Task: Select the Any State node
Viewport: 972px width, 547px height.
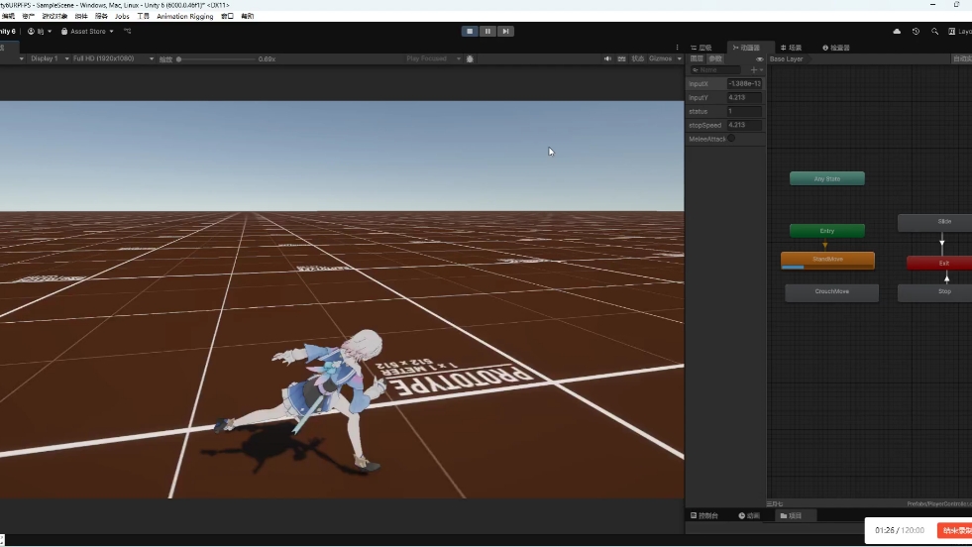Action: pos(827,178)
